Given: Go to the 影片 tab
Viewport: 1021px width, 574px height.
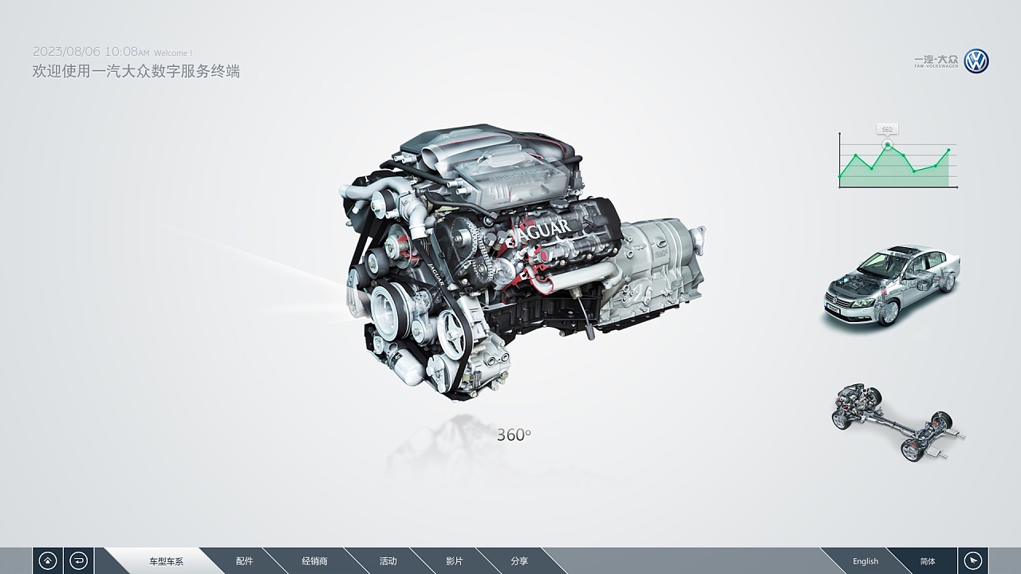Looking at the screenshot, I should [454, 561].
